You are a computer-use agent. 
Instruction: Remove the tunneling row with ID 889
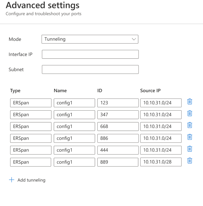click(190, 161)
